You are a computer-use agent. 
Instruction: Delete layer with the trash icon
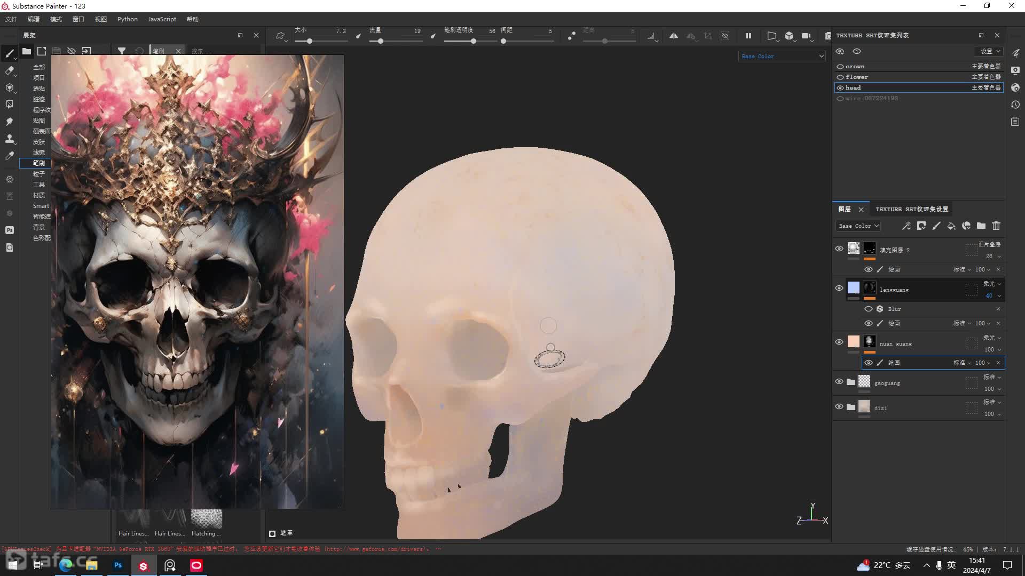(996, 226)
